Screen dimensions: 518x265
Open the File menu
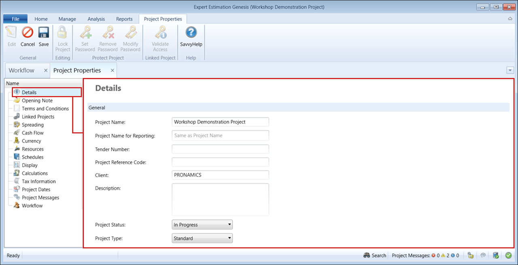[x=15, y=19]
